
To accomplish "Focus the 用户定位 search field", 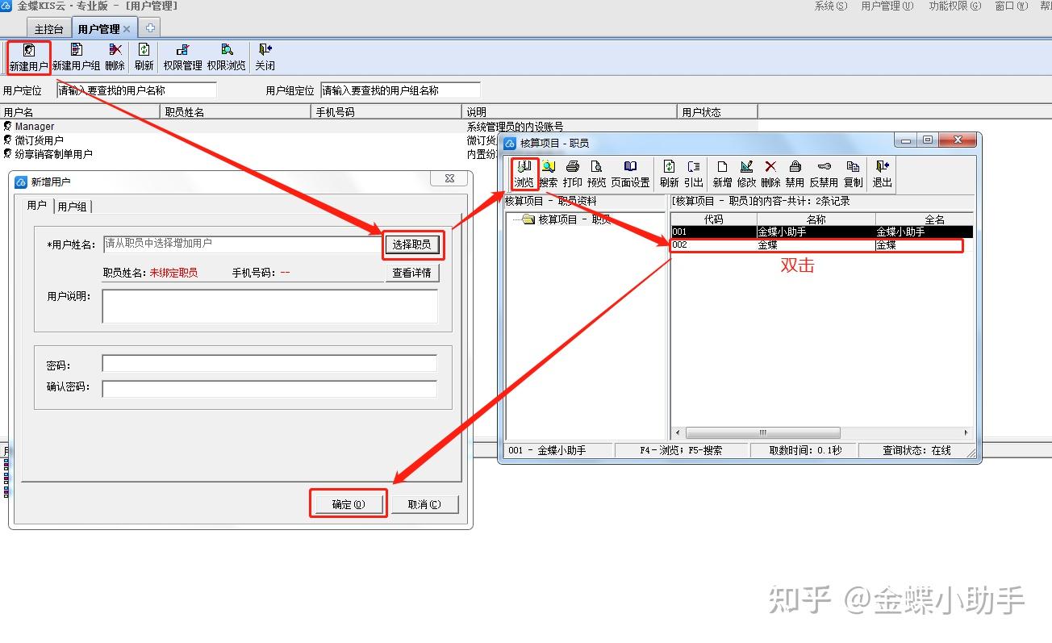I will [x=136, y=90].
